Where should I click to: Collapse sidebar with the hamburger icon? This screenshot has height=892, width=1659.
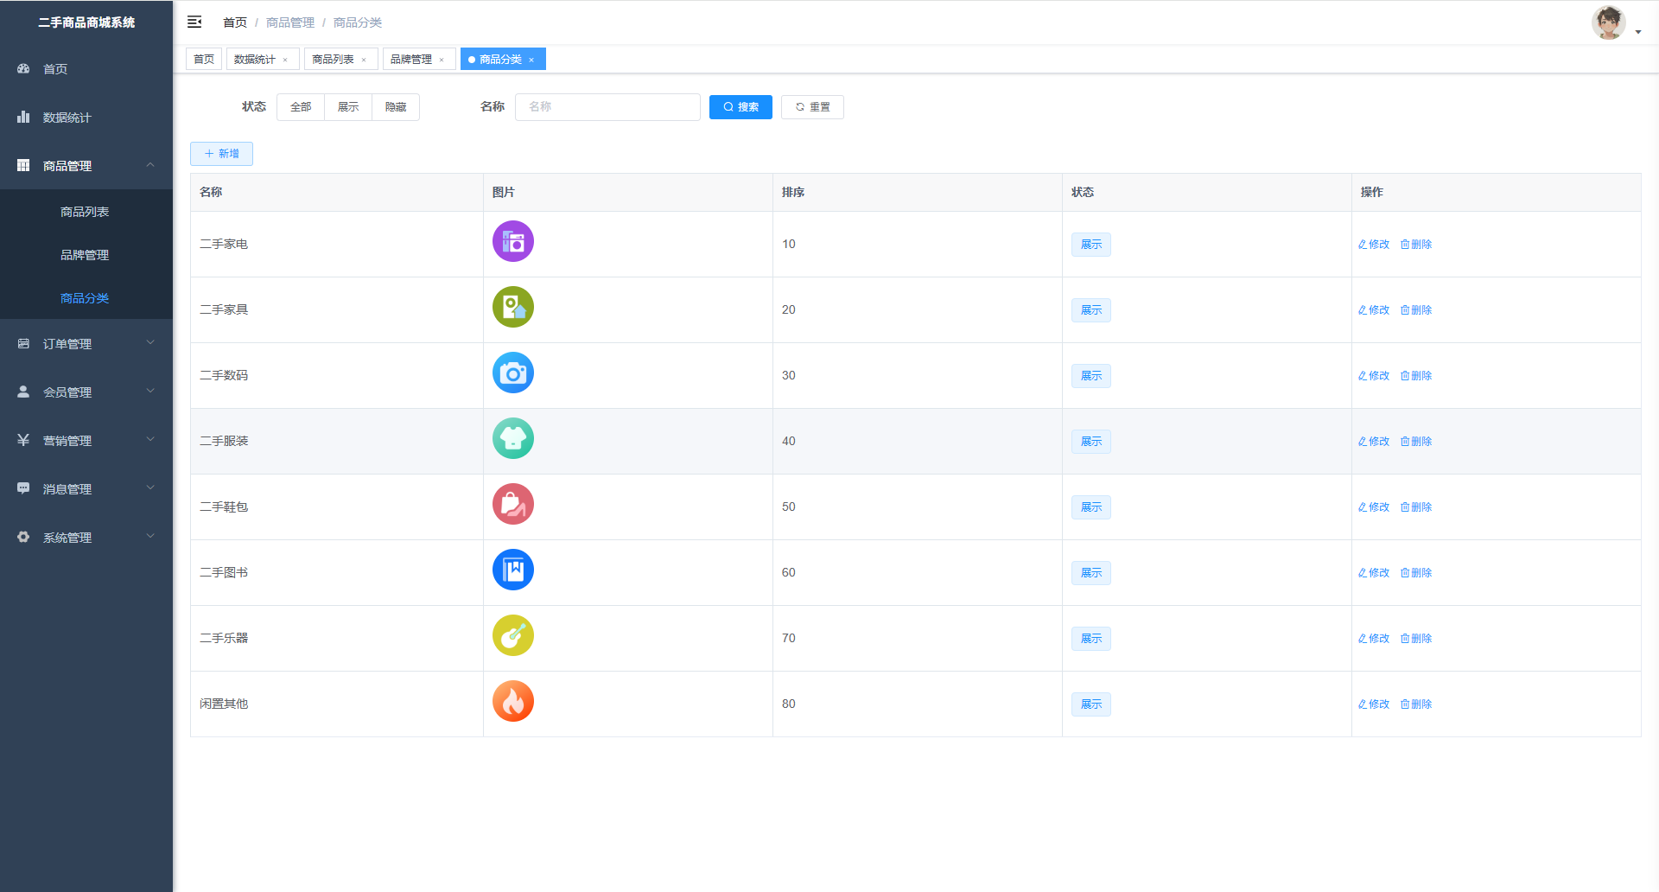click(194, 22)
